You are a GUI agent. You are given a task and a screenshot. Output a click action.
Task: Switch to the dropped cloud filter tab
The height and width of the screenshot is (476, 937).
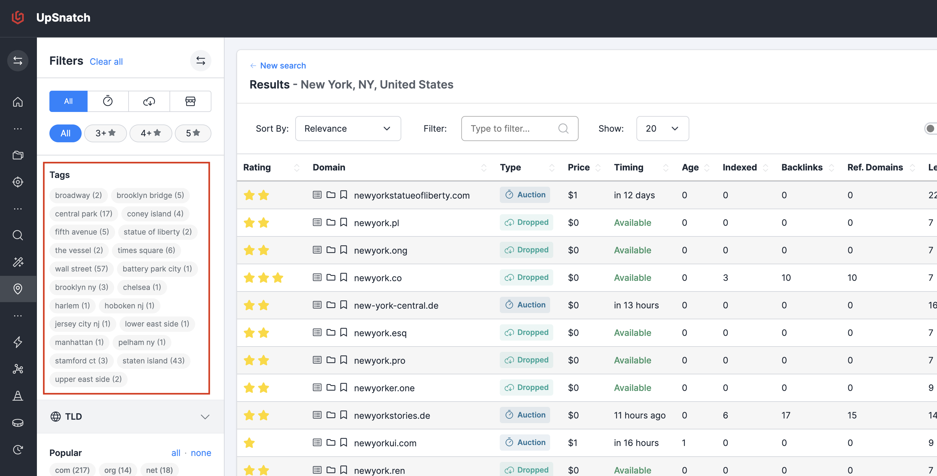(149, 101)
